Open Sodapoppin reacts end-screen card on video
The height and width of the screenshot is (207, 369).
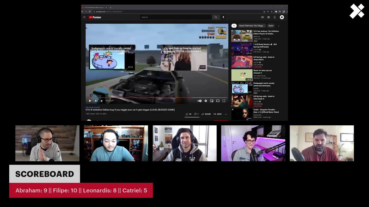point(112,57)
